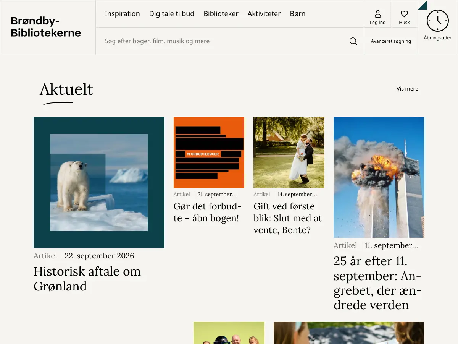The height and width of the screenshot is (344, 458).
Task: Open Avanceret søgning
Action: pyautogui.click(x=391, y=41)
